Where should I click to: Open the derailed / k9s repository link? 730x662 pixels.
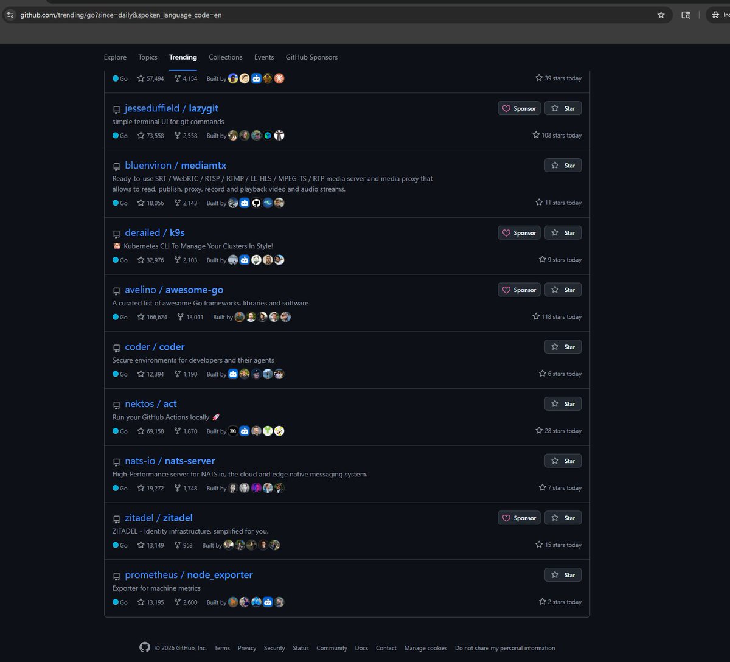(155, 233)
